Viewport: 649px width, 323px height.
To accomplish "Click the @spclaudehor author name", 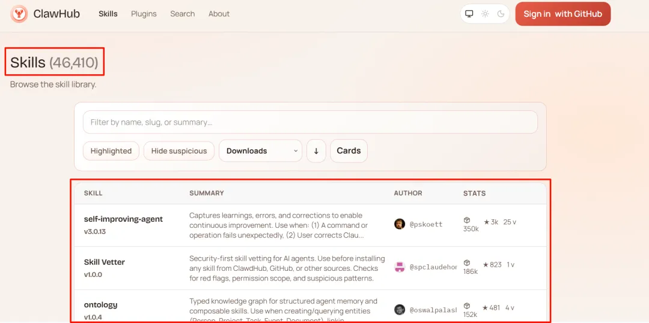I will coord(433,267).
